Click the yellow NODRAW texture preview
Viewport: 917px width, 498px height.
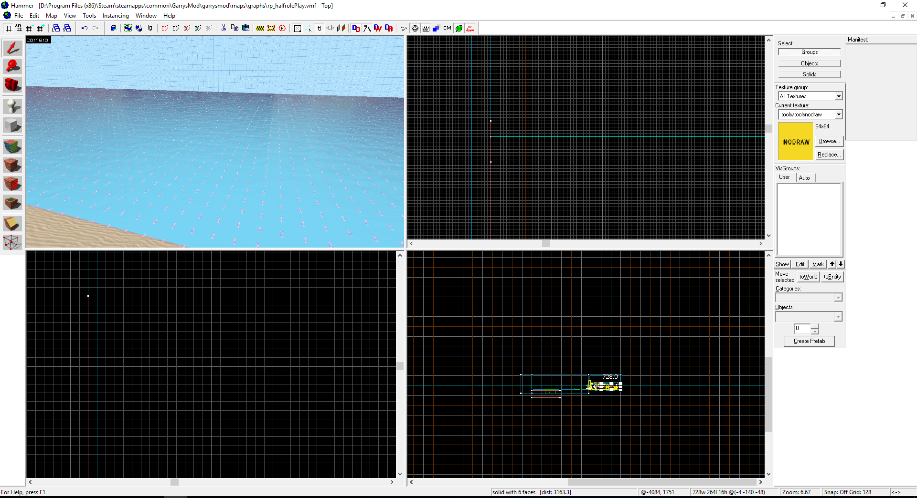(796, 142)
